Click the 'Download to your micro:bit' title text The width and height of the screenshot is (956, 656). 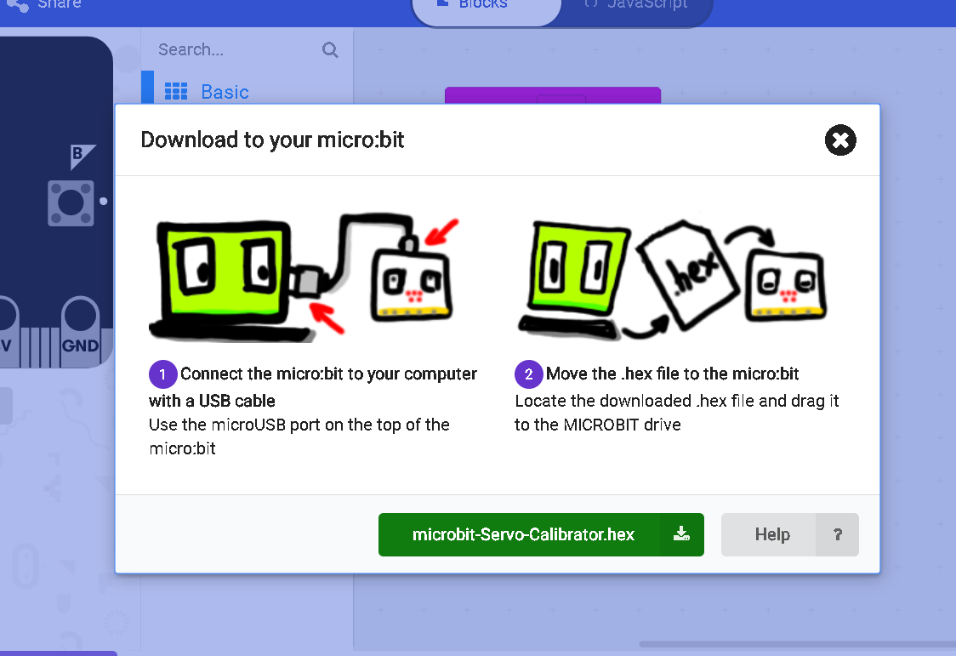(272, 140)
